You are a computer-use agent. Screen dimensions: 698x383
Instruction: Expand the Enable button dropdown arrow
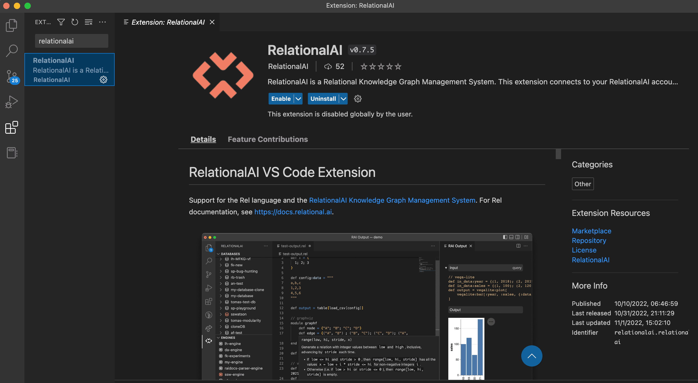pos(298,99)
